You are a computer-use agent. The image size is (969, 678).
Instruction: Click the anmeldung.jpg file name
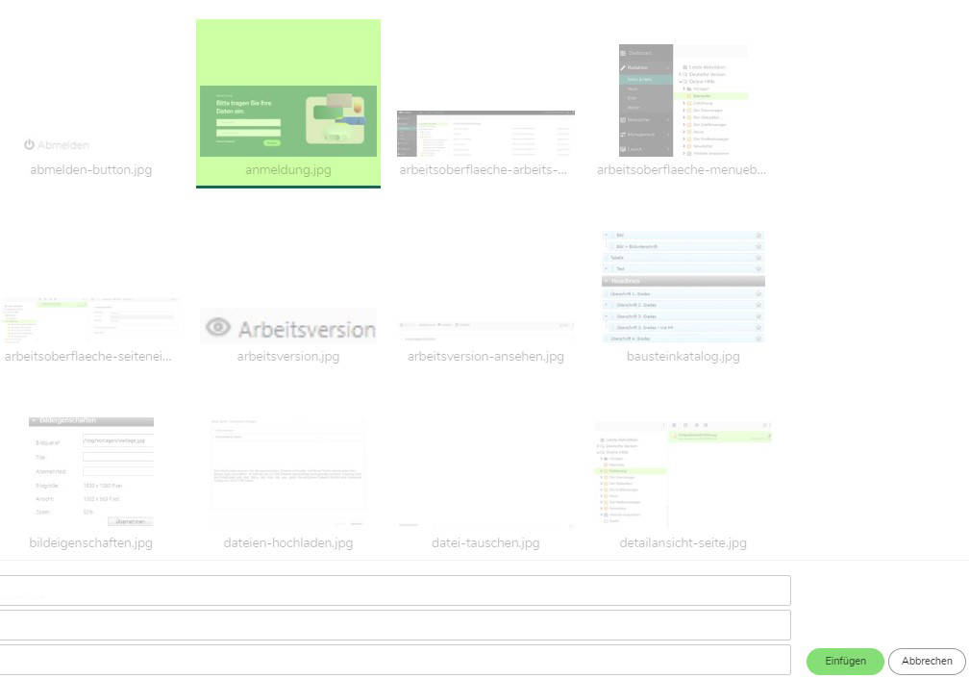(288, 170)
